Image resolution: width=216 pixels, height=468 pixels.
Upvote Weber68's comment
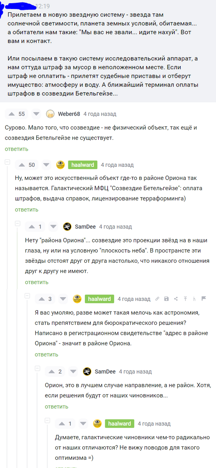12,114
